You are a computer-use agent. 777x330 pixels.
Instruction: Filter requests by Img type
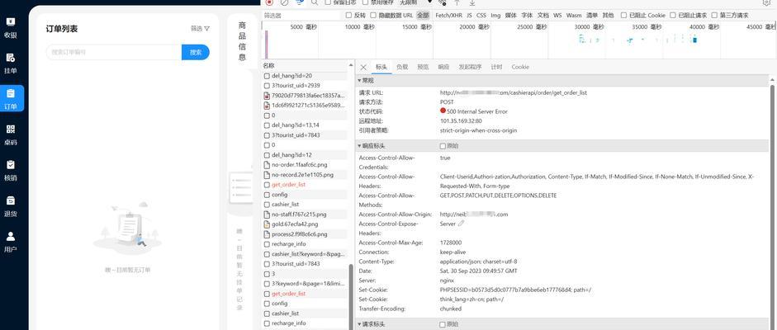tap(495, 16)
